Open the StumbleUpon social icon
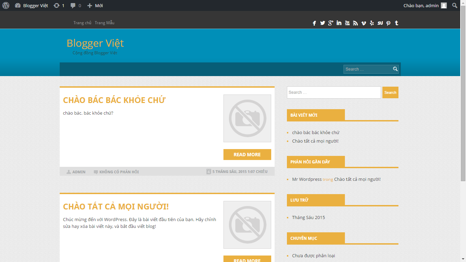The image size is (466, 262). 380,23
